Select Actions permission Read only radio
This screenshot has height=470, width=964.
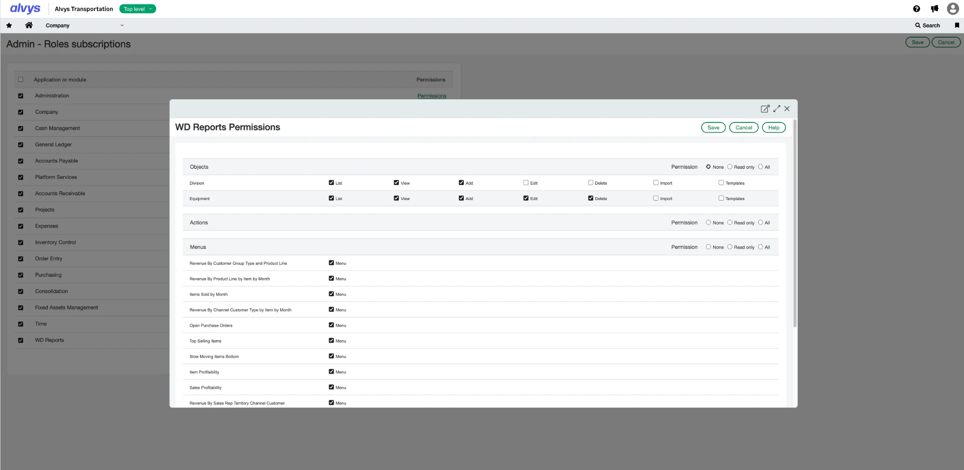730,223
